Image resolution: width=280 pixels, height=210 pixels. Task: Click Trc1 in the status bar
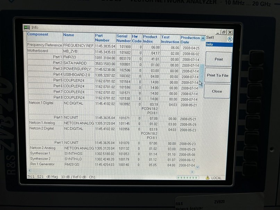click(x=31, y=176)
